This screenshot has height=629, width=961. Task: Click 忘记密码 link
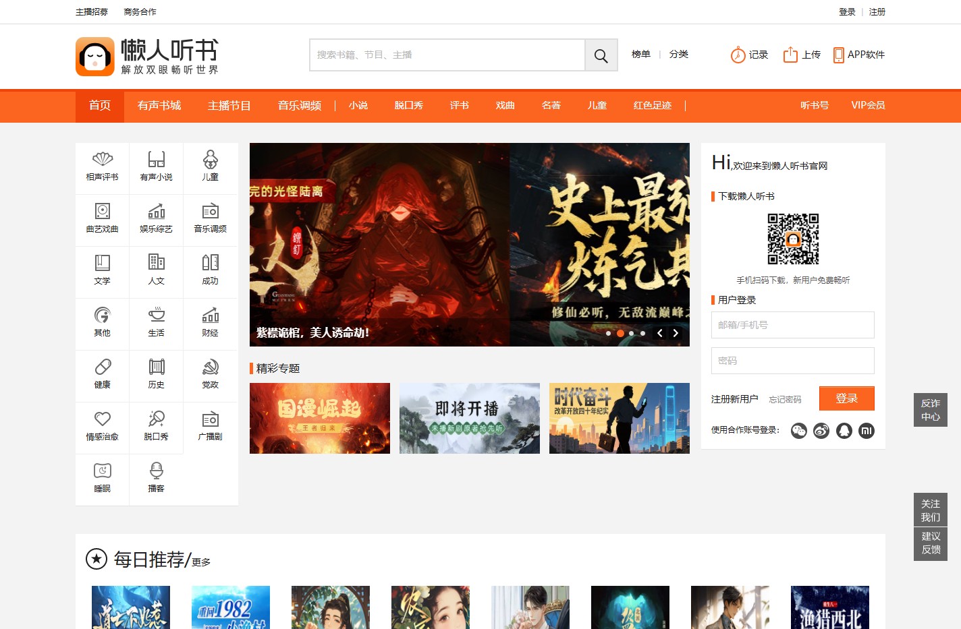tap(786, 400)
